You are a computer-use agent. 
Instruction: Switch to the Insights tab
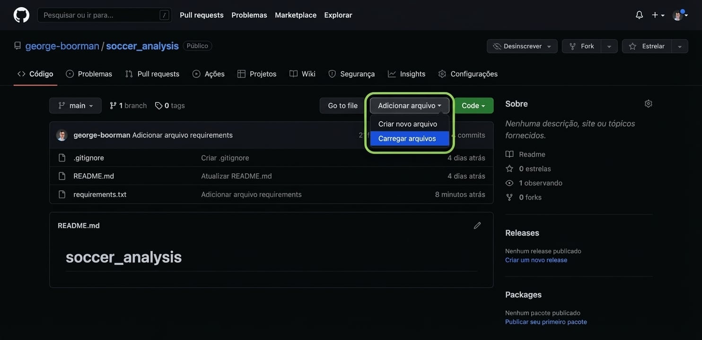pyautogui.click(x=406, y=74)
